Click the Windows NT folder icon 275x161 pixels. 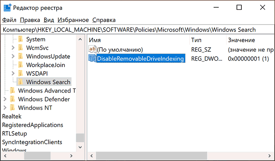(12, 108)
